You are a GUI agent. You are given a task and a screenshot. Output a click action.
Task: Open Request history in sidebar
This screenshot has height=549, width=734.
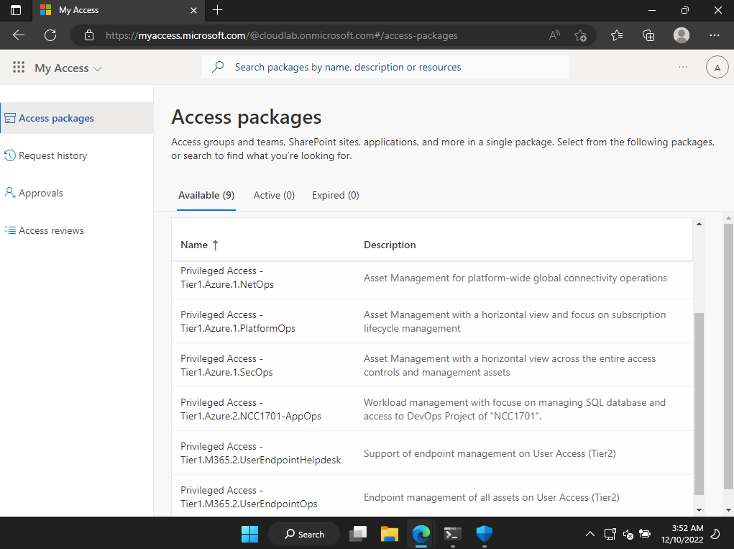(53, 155)
